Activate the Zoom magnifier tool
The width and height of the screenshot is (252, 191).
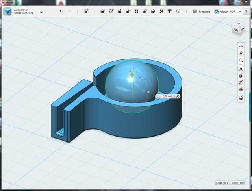click(x=241, y=60)
